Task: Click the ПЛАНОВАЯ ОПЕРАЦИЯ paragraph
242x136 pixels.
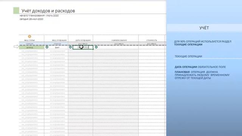Action: (202, 75)
